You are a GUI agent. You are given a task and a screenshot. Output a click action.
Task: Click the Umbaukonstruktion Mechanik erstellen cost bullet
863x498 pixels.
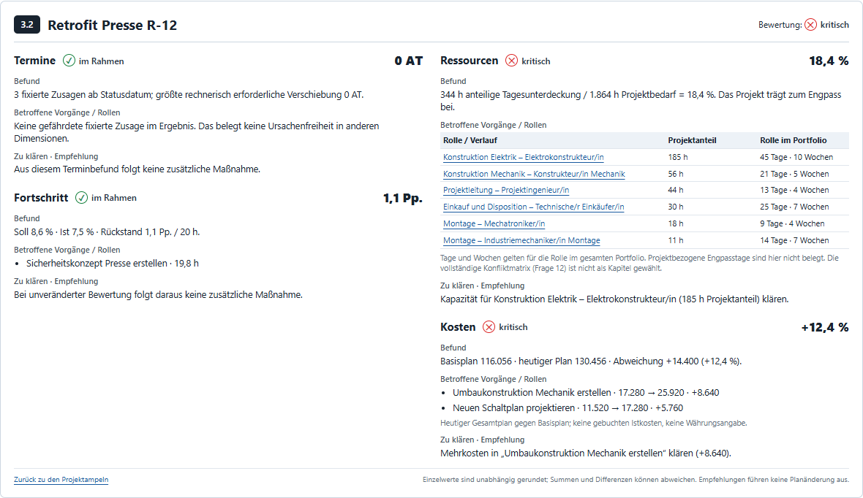coord(586,392)
